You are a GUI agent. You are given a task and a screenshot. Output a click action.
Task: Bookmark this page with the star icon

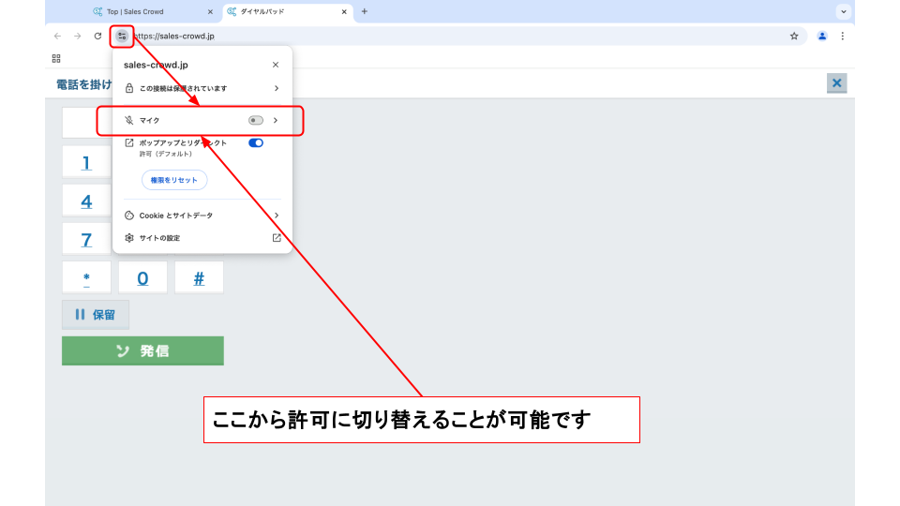pyautogui.click(x=794, y=36)
